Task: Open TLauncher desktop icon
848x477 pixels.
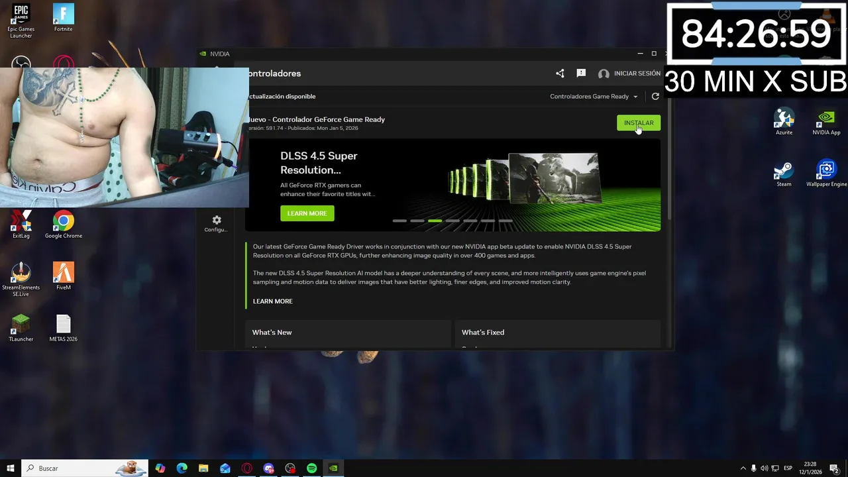Action: click(21, 328)
